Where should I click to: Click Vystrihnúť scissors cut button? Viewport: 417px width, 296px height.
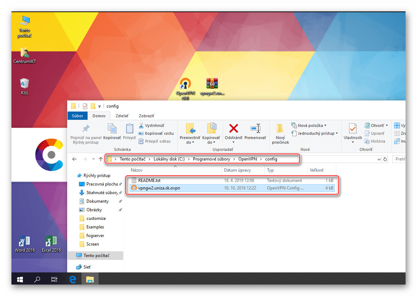152,125
